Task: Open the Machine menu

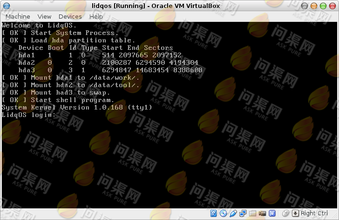Action: pos(18,16)
